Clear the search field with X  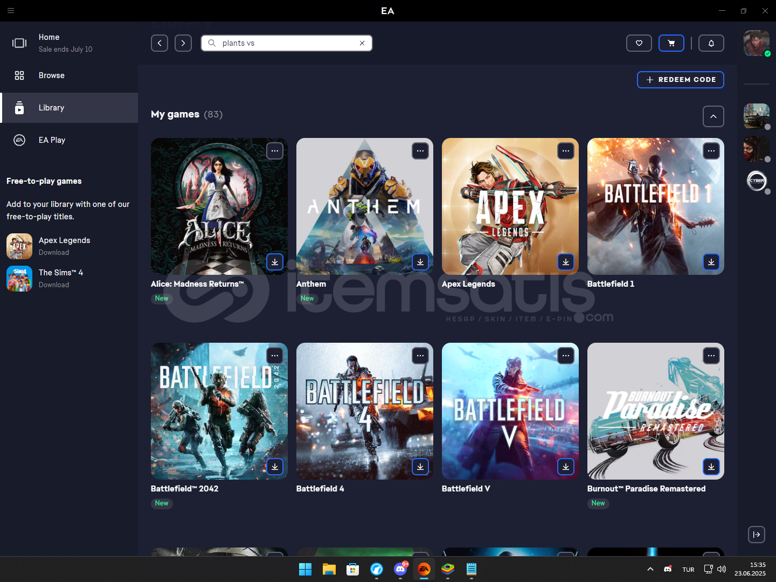[362, 43]
